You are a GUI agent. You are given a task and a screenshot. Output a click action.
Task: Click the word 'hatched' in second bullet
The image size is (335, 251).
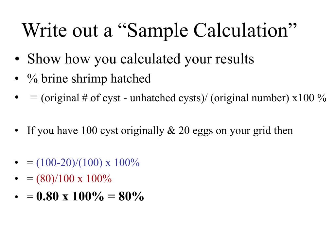[x=131, y=78]
